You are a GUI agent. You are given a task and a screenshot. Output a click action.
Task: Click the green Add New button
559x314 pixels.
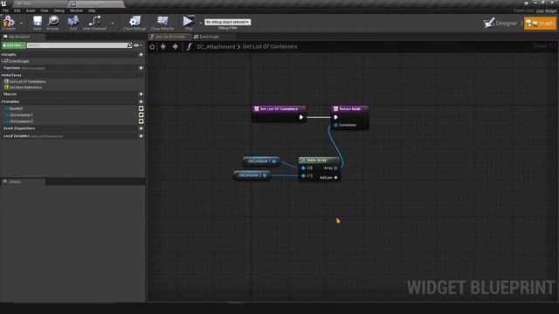14,45
